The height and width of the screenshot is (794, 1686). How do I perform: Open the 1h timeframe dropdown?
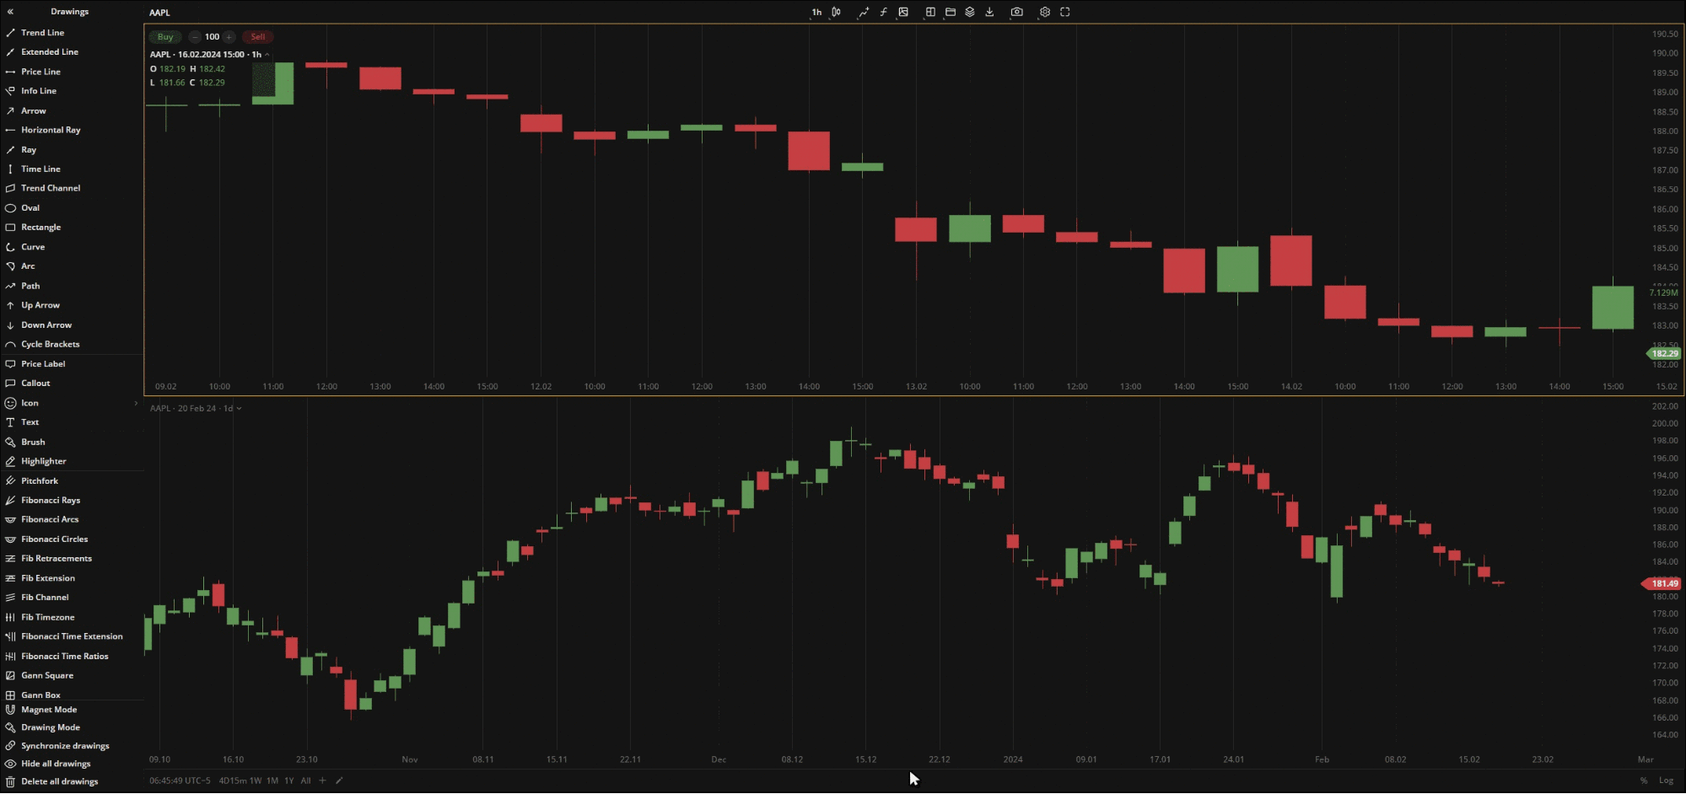tap(816, 13)
